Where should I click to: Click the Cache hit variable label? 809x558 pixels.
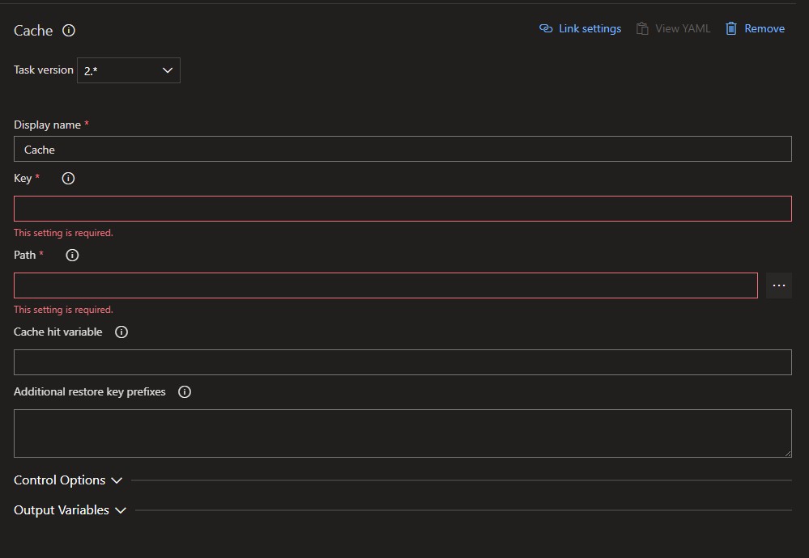[x=57, y=332]
